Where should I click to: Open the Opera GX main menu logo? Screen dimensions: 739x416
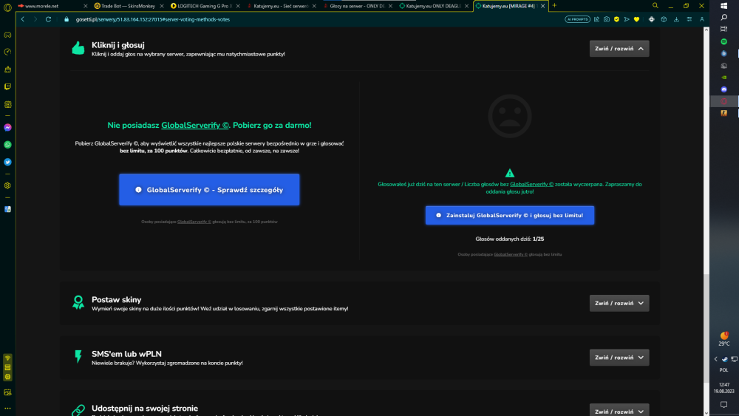click(x=7, y=7)
